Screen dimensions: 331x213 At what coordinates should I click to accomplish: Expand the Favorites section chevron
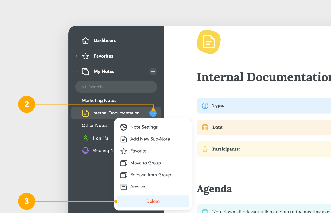(x=76, y=56)
